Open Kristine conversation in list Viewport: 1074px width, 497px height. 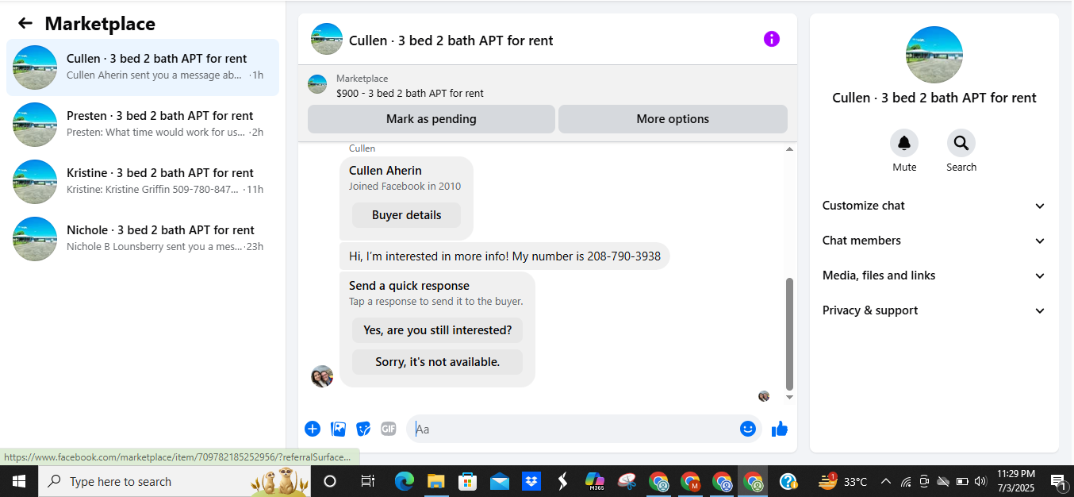143,182
